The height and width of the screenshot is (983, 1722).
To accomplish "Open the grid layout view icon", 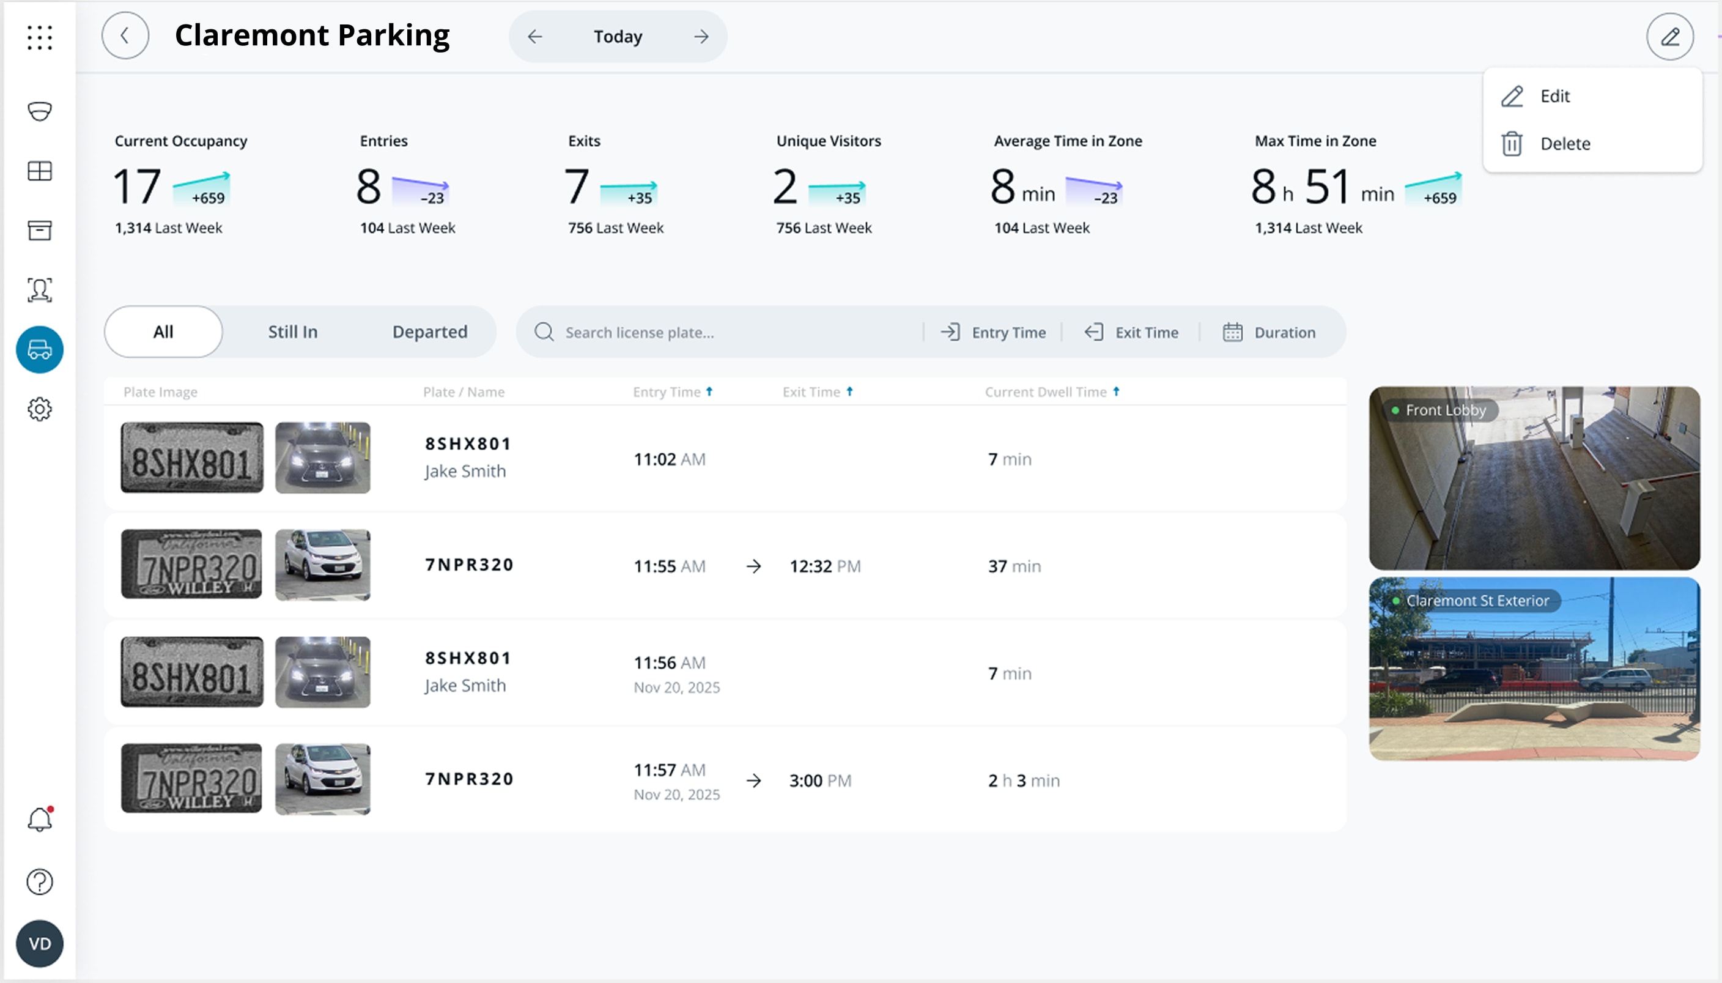I will click(x=40, y=171).
